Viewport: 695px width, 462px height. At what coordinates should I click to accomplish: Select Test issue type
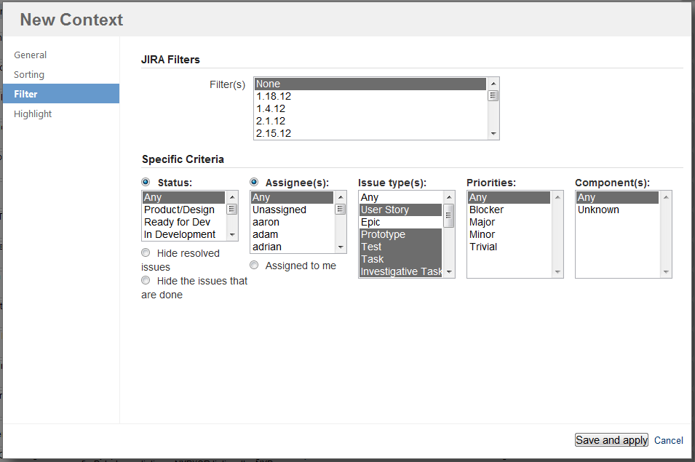pos(401,247)
